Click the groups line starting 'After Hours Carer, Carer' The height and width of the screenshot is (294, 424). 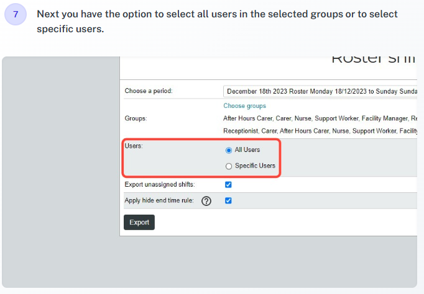tap(320, 118)
